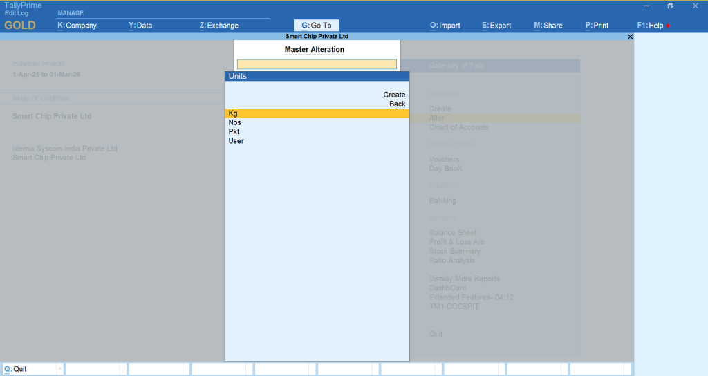708x376 pixels.
Task: Choose Create in the Units list
Action: (394, 95)
